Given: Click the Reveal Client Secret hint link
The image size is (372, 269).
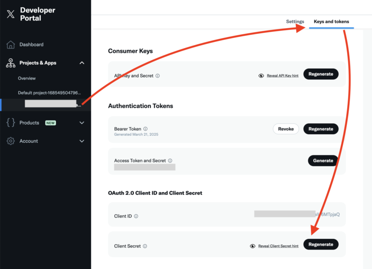Looking at the screenshot, I should [279, 246].
